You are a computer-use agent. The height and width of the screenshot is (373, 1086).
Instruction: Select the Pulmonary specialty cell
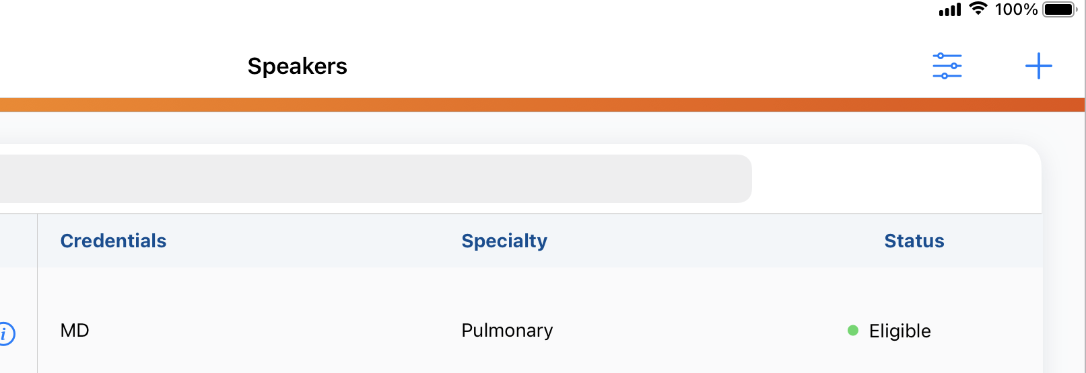(x=507, y=331)
